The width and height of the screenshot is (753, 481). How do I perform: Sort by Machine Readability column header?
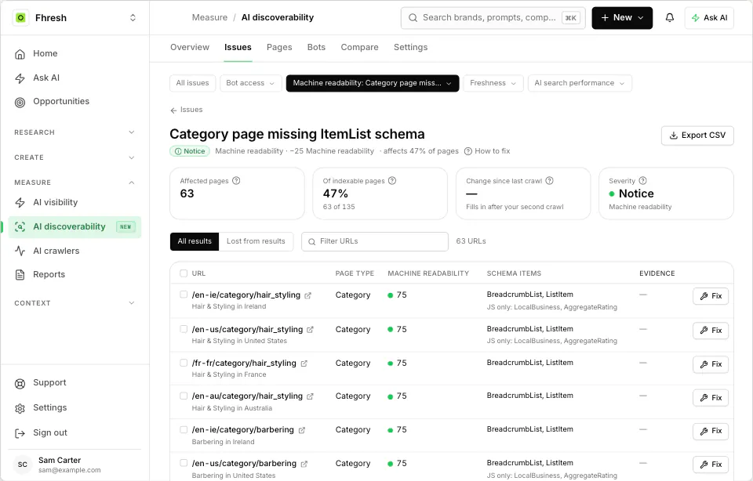[x=428, y=273]
